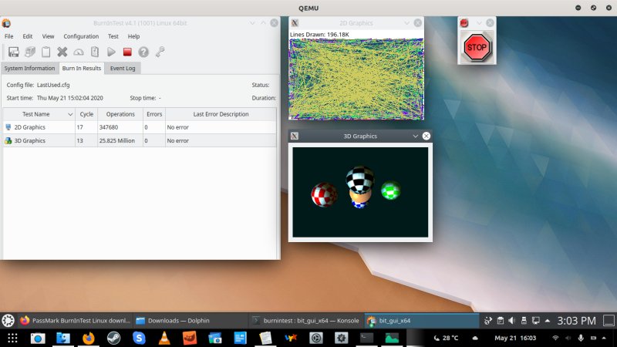Open the Configuration menu

[81, 36]
